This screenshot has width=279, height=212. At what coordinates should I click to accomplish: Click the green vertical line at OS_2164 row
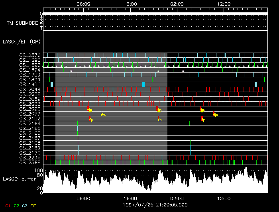(77, 124)
